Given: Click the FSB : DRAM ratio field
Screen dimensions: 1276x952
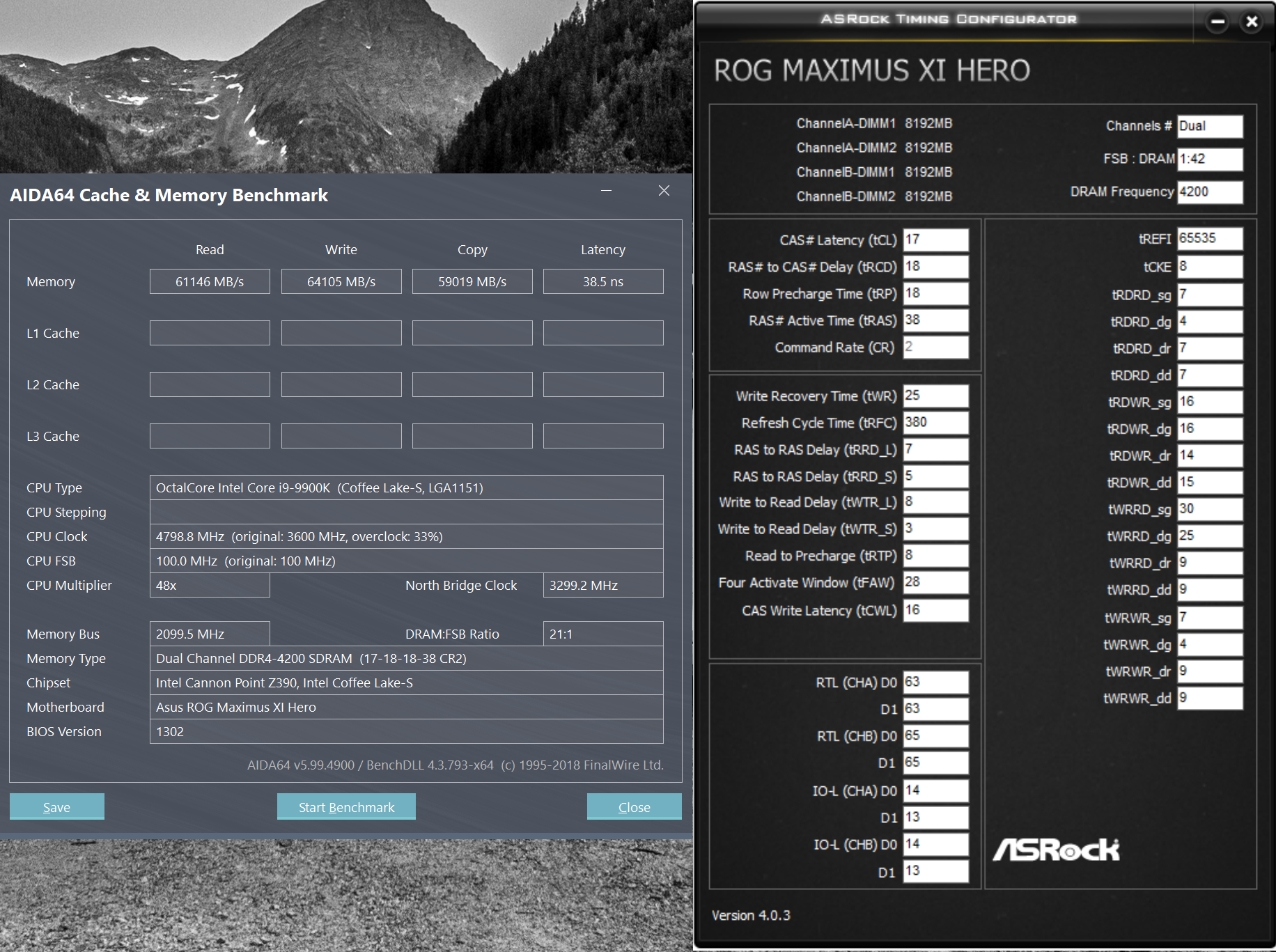Looking at the screenshot, I should [1210, 159].
